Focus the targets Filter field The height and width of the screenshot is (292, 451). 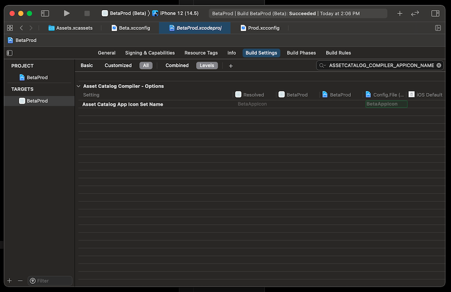tap(50, 281)
